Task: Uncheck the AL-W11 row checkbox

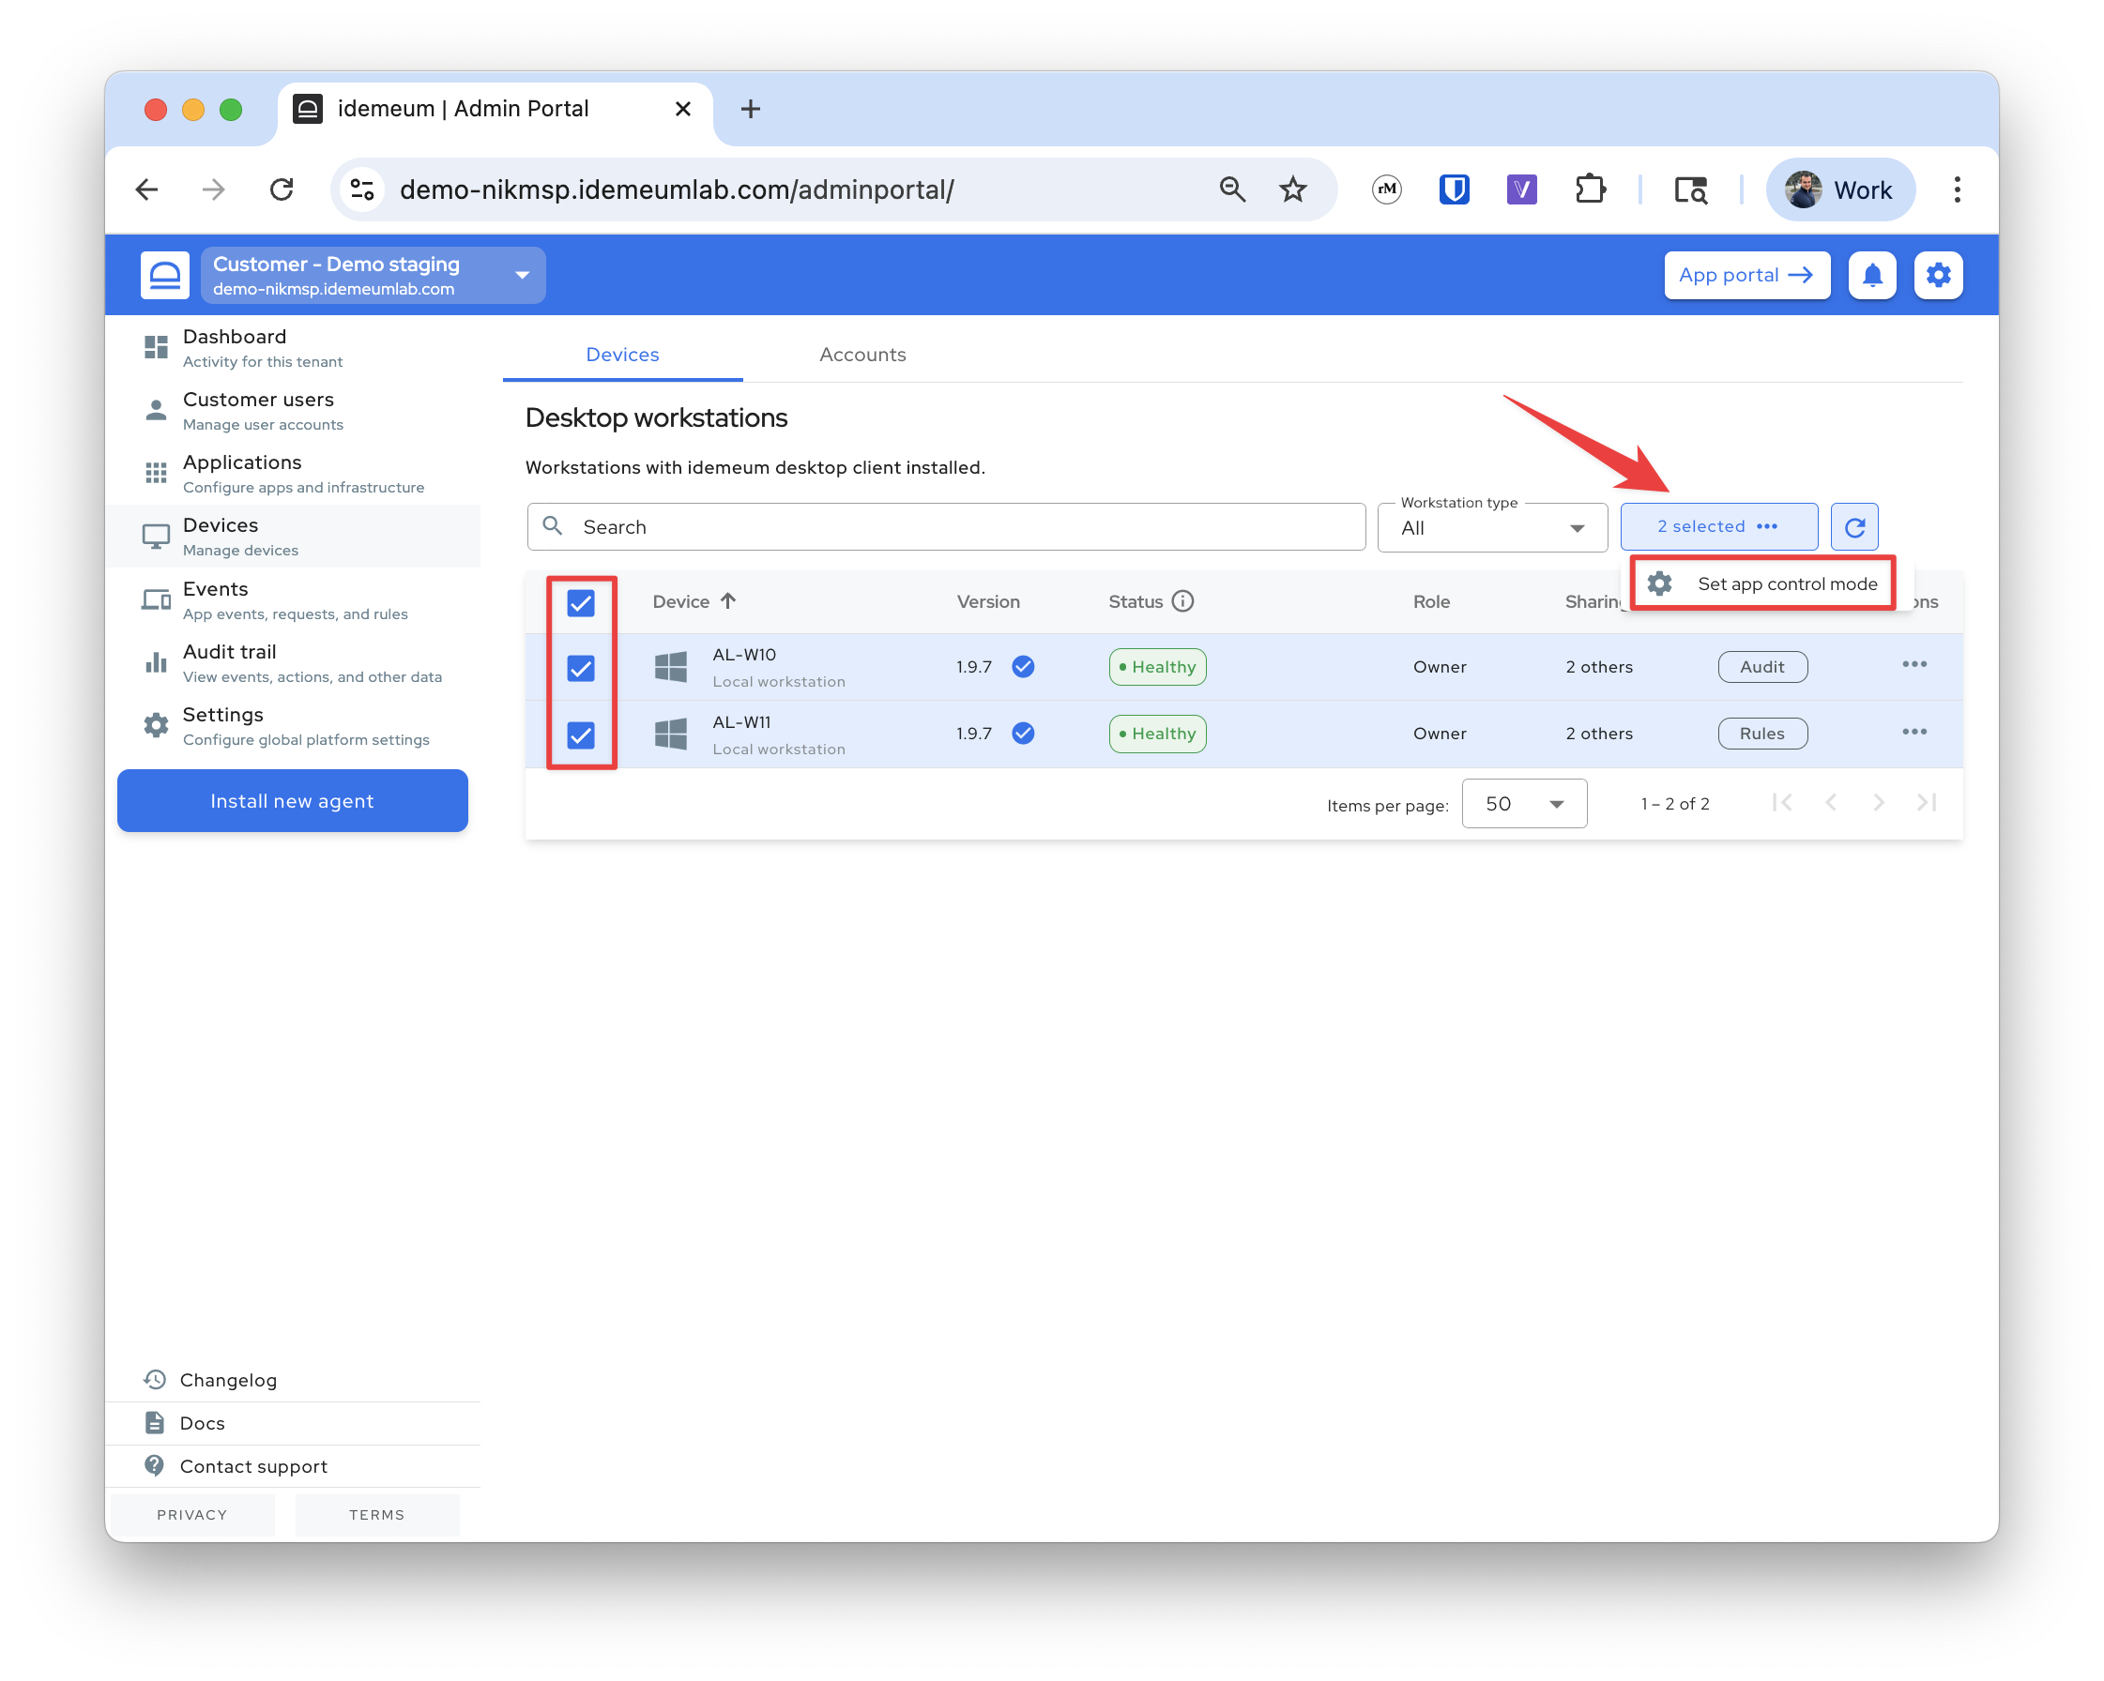Action: pyautogui.click(x=581, y=734)
